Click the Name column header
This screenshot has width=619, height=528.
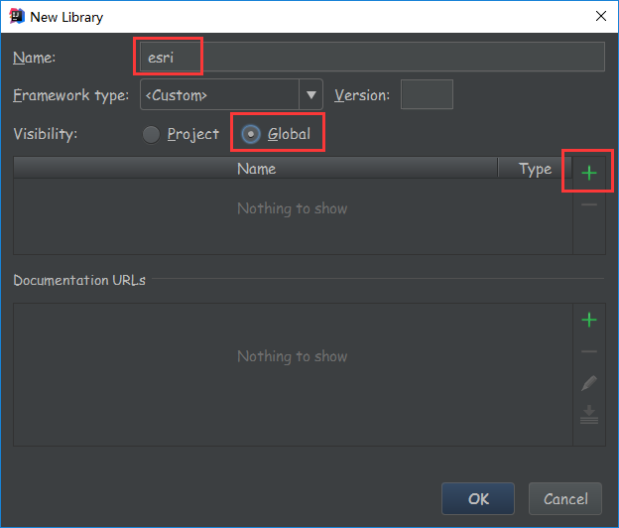tap(255, 169)
